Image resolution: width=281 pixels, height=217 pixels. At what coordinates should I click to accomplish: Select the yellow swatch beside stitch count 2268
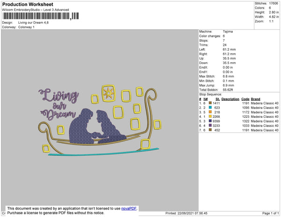point(210,116)
